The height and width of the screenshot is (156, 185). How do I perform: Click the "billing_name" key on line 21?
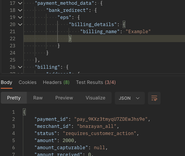[x=100, y=32]
